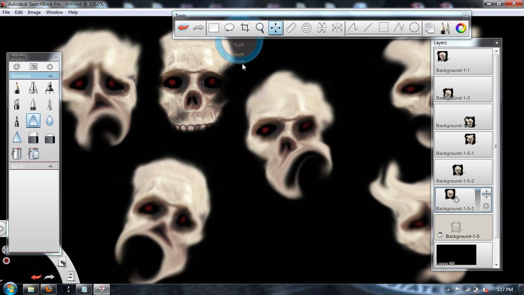Select the Background-1-5-1 layer
This screenshot has width=524, height=295.
(x=463, y=144)
